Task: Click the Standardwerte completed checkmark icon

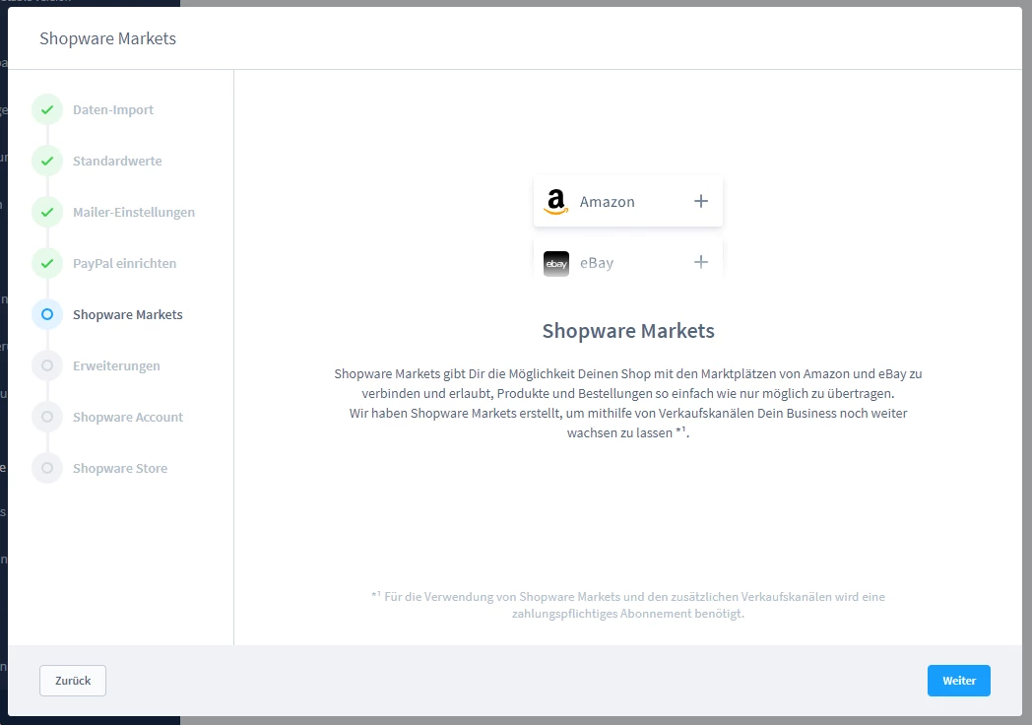Action: pyautogui.click(x=47, y=161)
